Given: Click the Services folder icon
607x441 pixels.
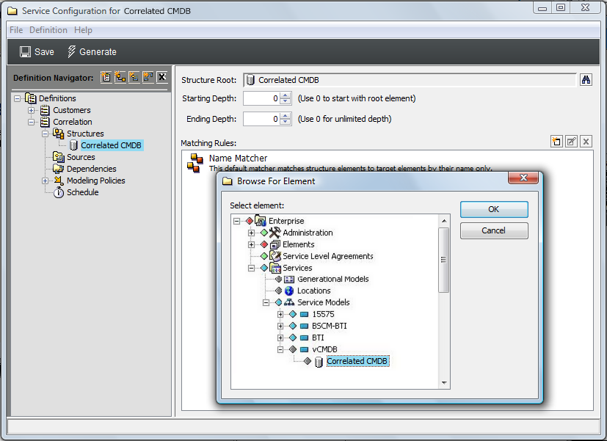Looking at the screenshot, I should tap(275, 268).
